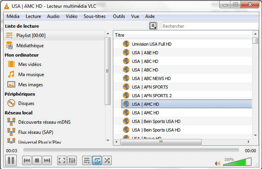This screenshot has width=262, height=169.
Task: Click playlist vertical scrollbar up arrow
Action: coord(255,34)
